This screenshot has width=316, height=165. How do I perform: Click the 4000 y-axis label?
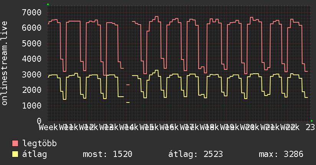[x=32, y=59]
